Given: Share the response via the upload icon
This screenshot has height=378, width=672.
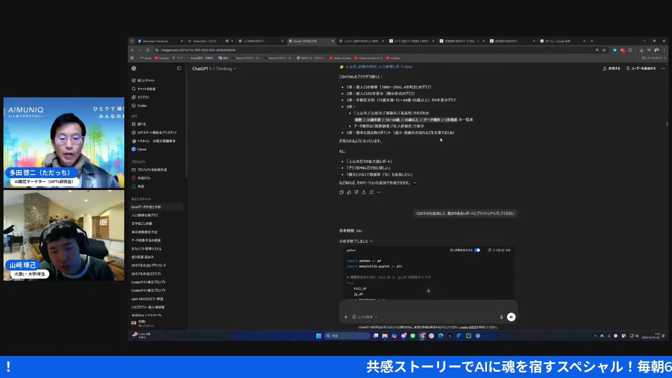Looking at the screenshot, I should pyautogui.click(x=364, y=192).
